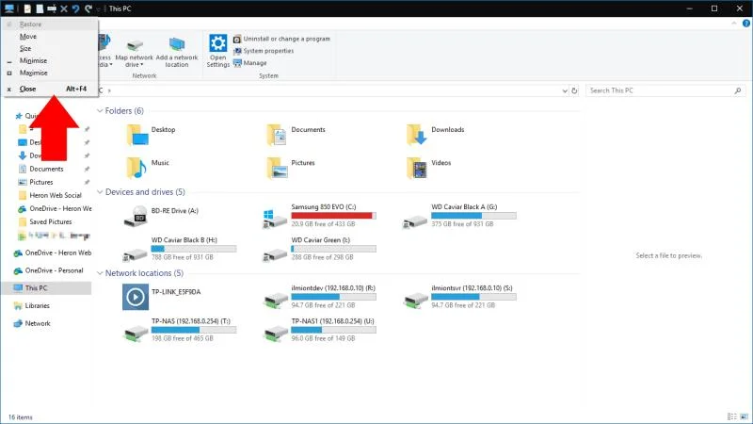
Task: Select WD Caviar Green (I:) drive
Action: coord(319,249)
